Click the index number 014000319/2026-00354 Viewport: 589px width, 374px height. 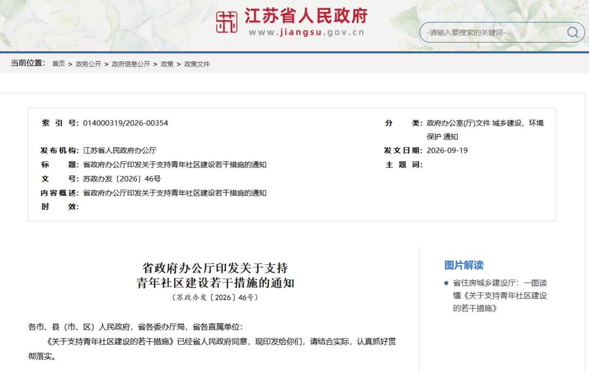click(125, 123)
